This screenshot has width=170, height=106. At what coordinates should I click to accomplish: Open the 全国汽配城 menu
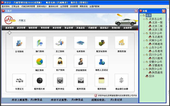coord(94,7)
